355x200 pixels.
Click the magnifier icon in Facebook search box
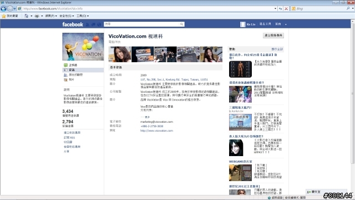pyautogui.click(x=181, y=24)
